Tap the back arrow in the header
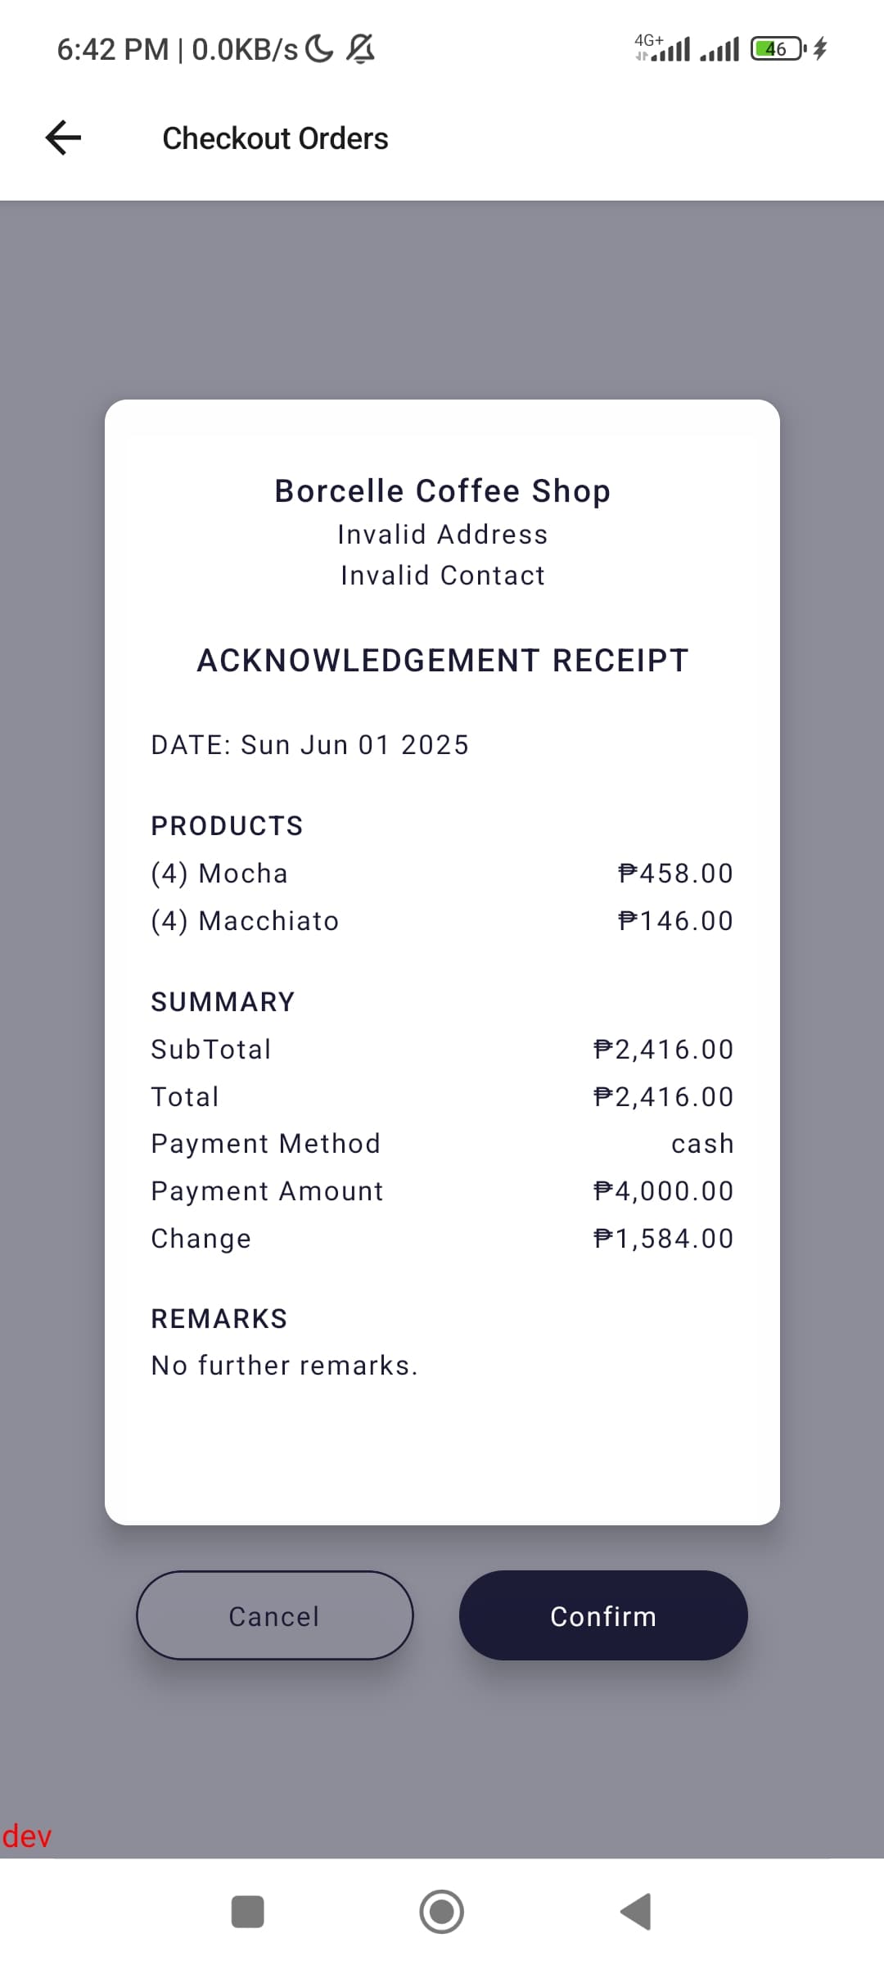 click(x=63, y=138)
